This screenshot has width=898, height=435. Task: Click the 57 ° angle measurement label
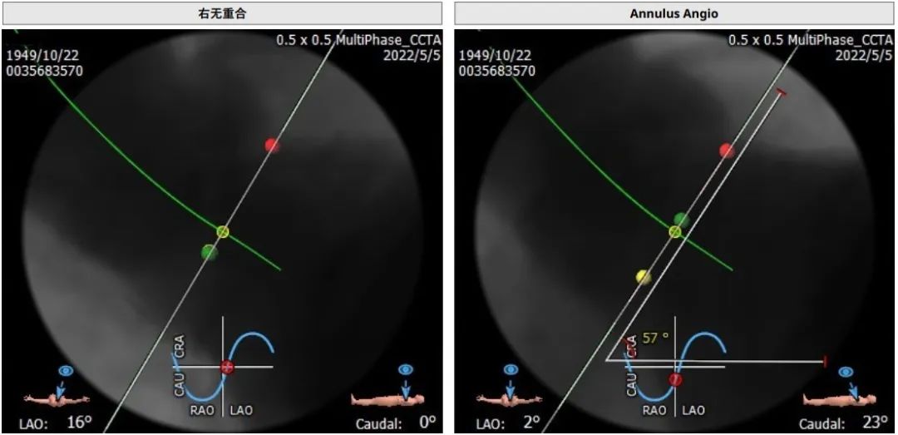(x=656, y=339)
